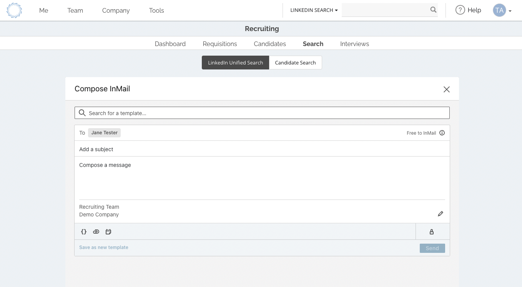Click the Recruiting Team signature text
Screen dimensions: 522x287
pos(99,207)
